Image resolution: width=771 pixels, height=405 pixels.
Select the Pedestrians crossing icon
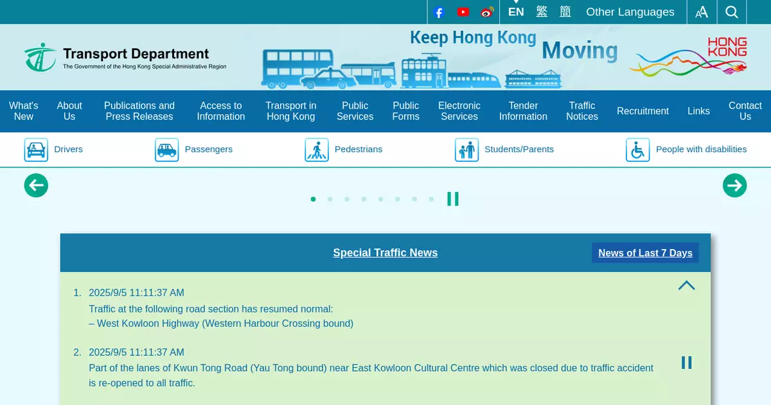tap(316, 150)
